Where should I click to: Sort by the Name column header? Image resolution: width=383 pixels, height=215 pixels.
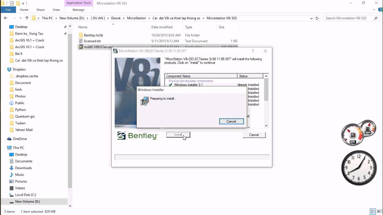click(x=83, y=27)
